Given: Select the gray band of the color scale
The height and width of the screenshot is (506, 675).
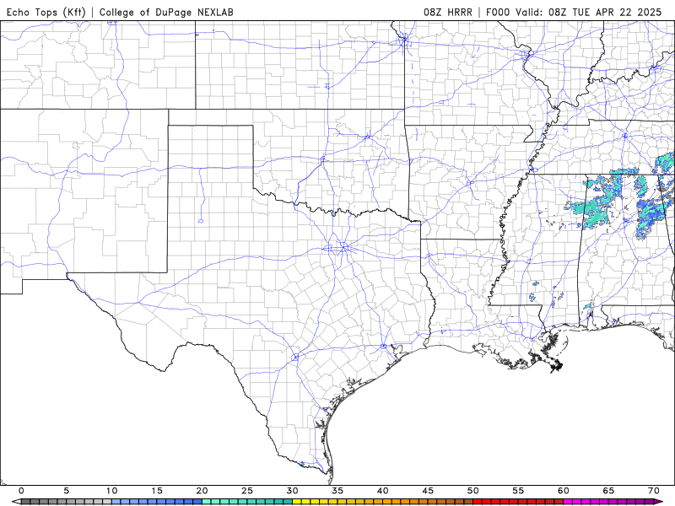Looking at the screenshot, I should (67, 502).
